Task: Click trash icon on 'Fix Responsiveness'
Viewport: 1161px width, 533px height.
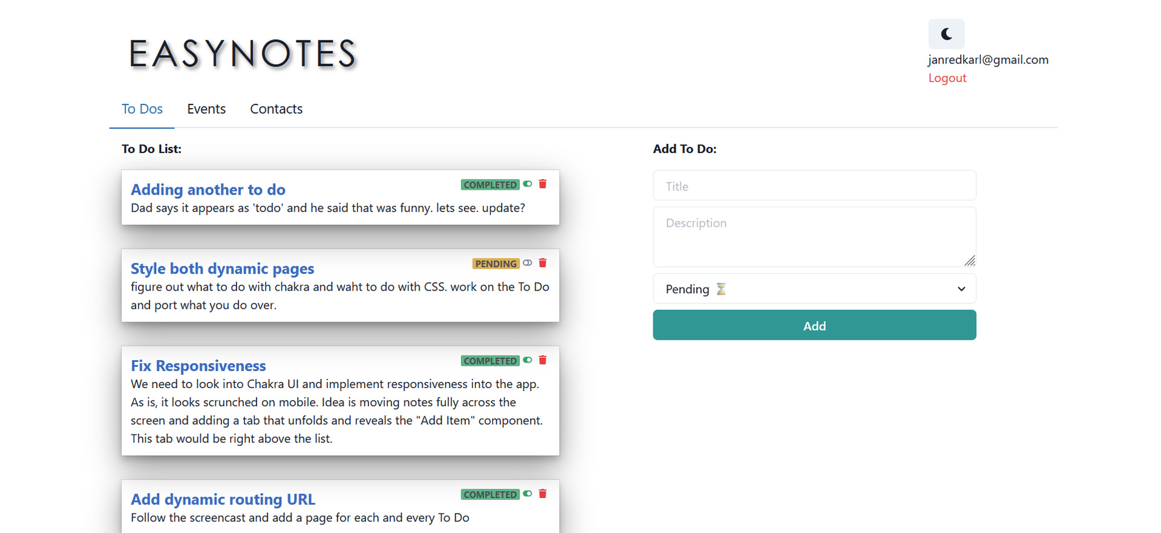Action: pyautogui.click(x=543, y=360)
